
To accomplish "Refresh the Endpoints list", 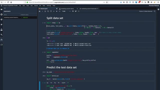I will [x=5, y=8].
